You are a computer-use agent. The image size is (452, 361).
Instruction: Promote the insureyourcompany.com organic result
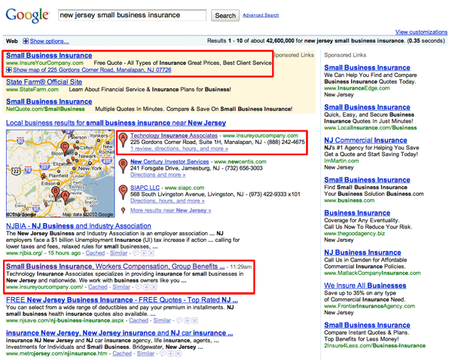146,287
